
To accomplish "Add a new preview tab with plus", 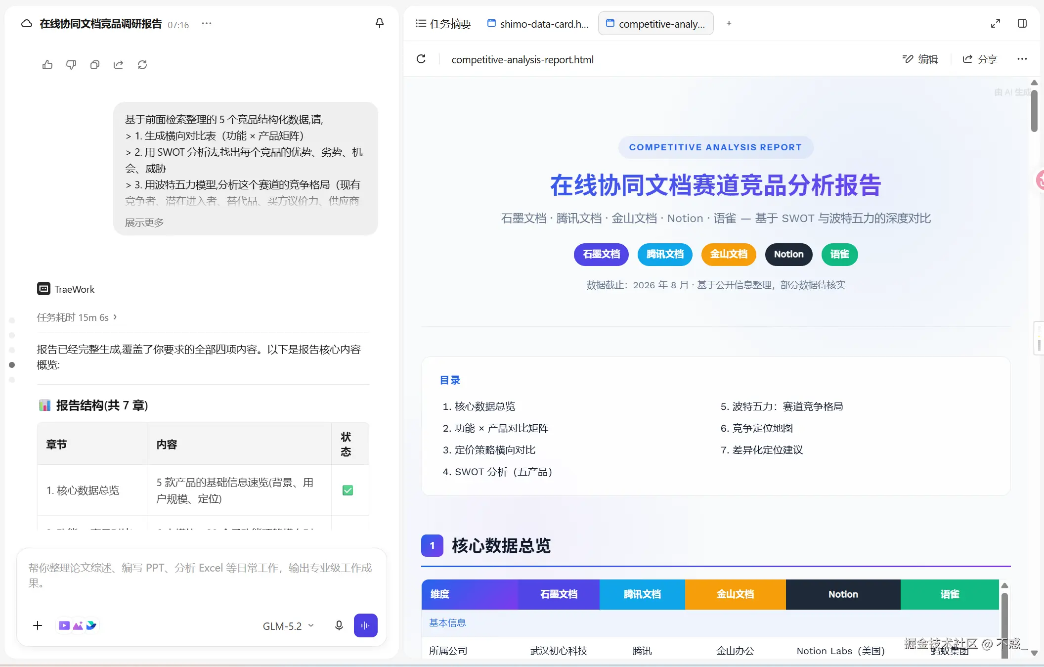I will [x=729, y=23].
